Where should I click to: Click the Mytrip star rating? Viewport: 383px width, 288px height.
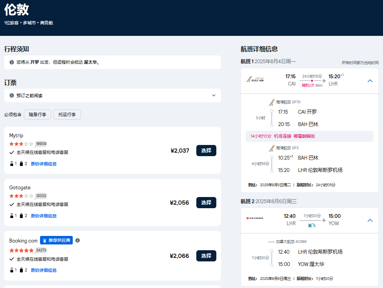tap(21, 144)
